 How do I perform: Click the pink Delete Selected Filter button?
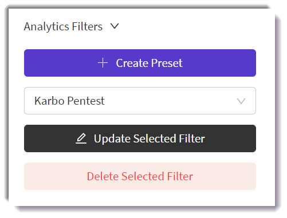[x=140, y=176]
